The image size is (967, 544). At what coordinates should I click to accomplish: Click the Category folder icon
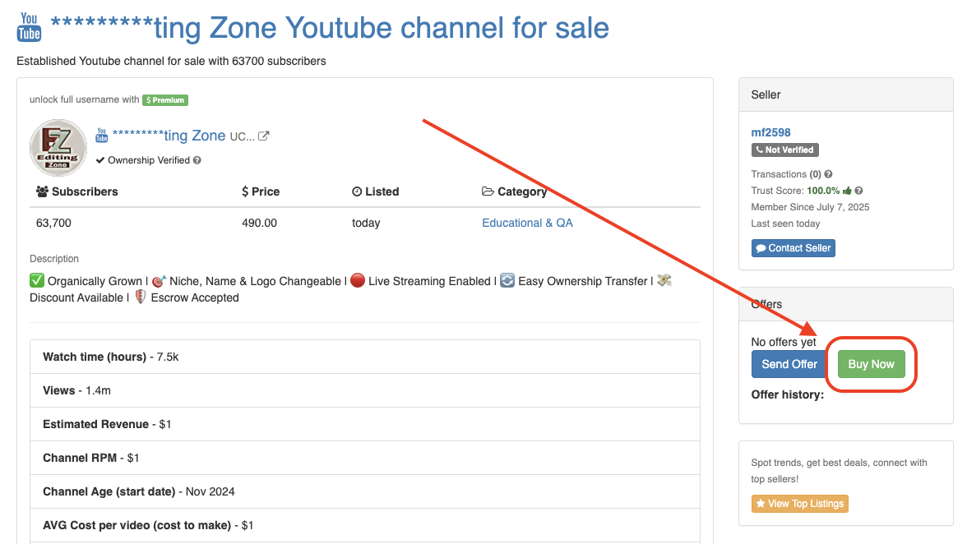488,191
